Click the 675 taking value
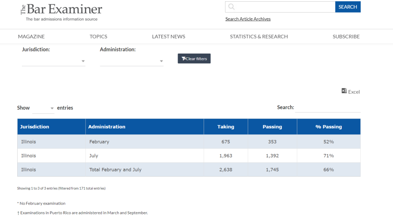This screenshot has height=221, width=393. tap(225, 141)
